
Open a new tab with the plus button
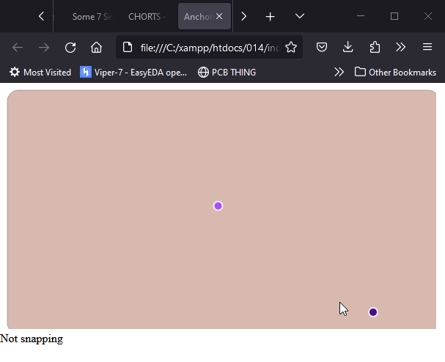pyautogui.click(x=271, y=16)
